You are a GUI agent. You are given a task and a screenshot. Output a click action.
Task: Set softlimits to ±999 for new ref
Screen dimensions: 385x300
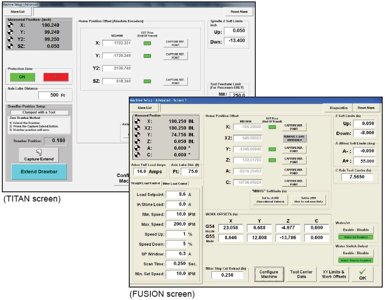point(308,200)
